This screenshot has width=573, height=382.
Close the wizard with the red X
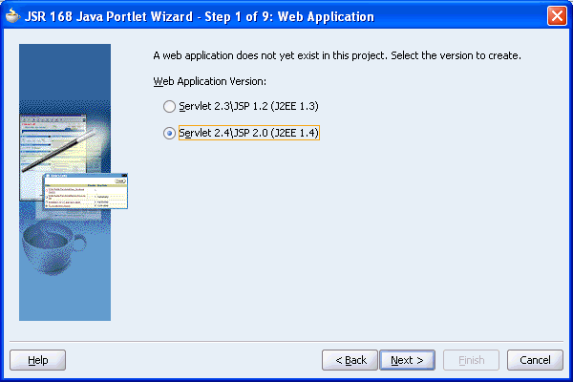click(557, 16)
